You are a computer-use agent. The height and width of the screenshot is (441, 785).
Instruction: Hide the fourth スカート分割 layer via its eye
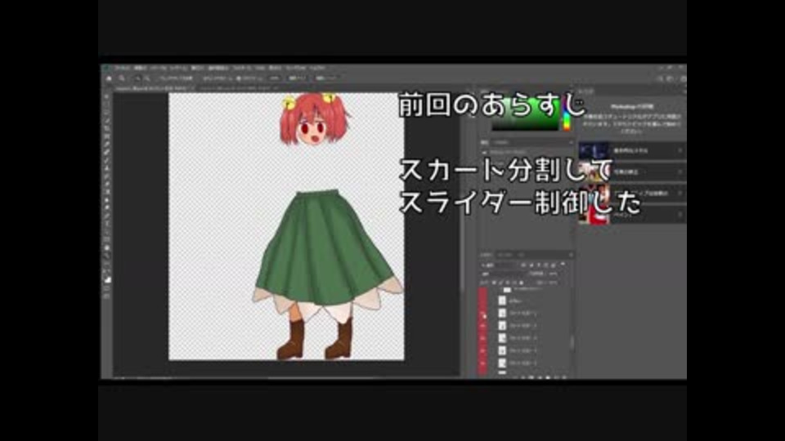point(483,351)
